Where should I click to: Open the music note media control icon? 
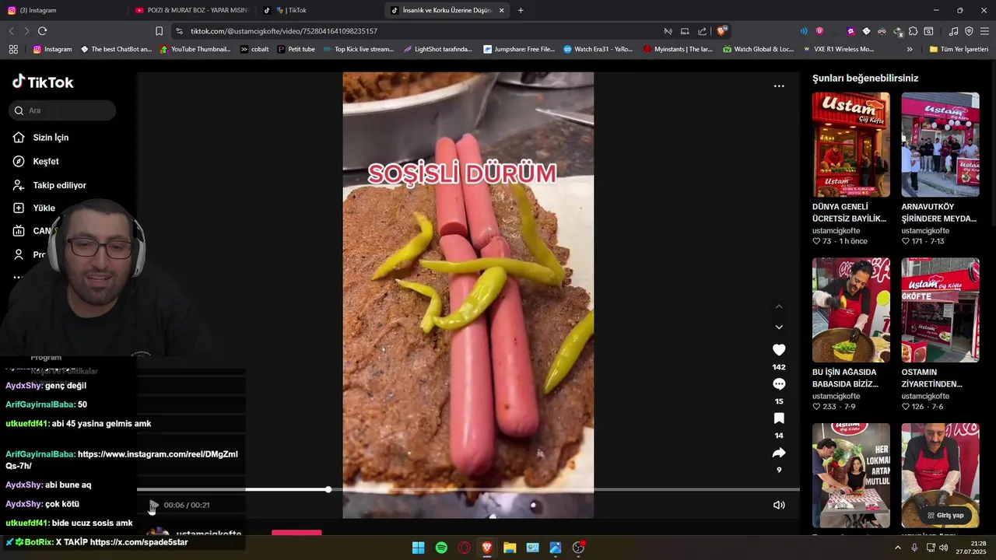[954, 31]
